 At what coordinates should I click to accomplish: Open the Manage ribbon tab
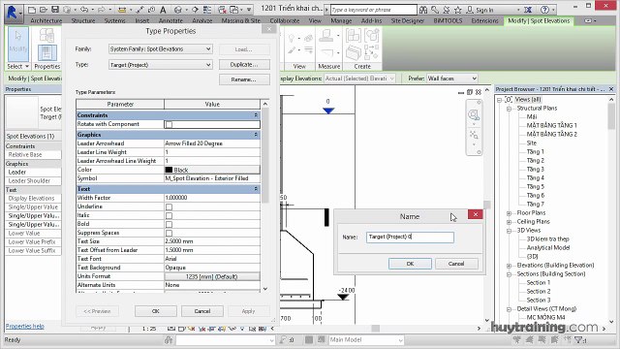(x=341, y=20)
